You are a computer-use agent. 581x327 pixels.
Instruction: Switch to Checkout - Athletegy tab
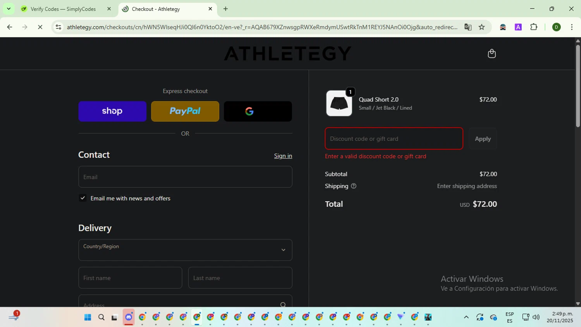coord(167,9)
